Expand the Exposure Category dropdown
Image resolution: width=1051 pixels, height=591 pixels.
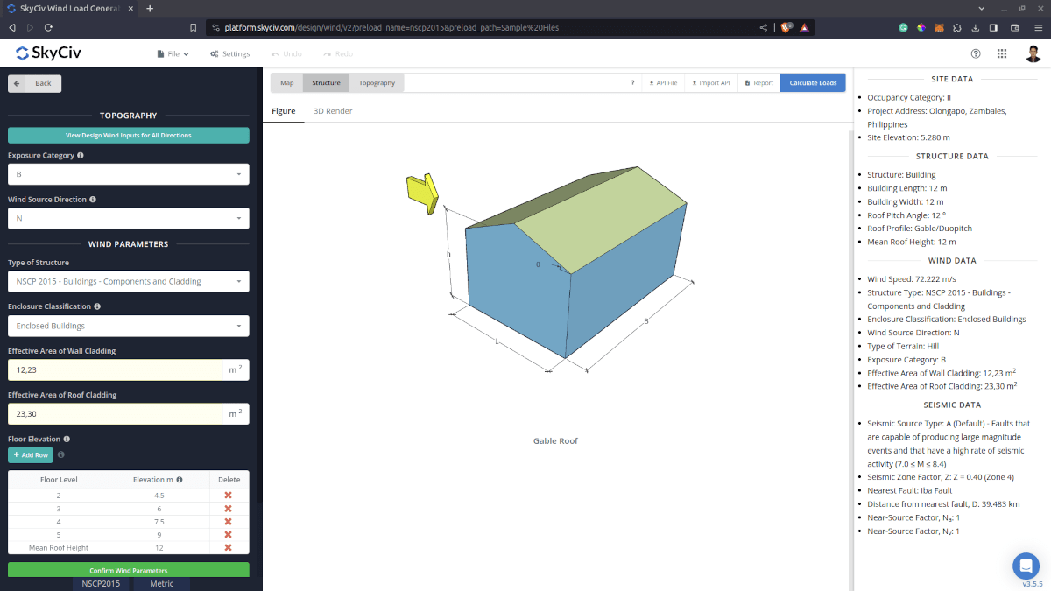coord(128,174)
